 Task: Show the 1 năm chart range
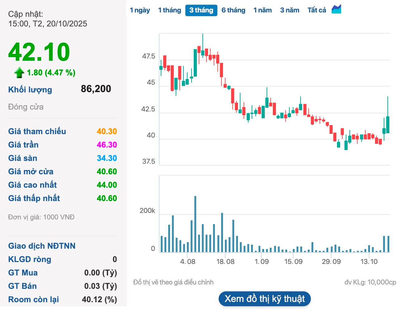pos(263,10)
